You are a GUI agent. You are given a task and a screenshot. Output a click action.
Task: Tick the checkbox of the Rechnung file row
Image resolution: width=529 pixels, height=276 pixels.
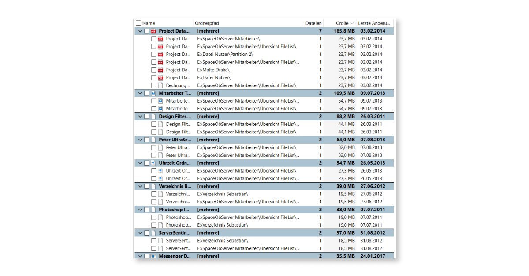coord(154,85)
